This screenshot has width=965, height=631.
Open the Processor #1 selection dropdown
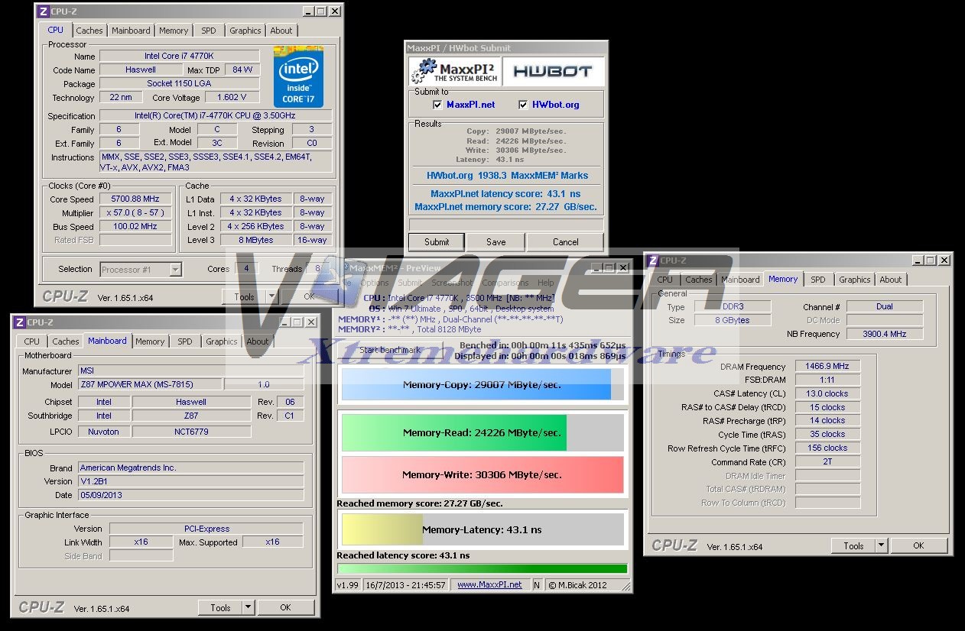tap(175, 269)
